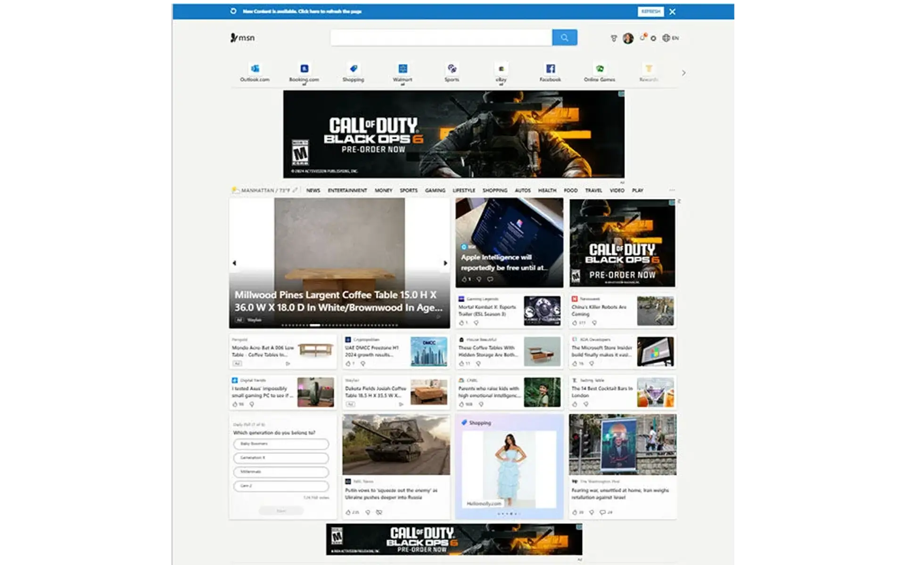Open the top Call of Duty banner ad
Image resolution: width=905 pixels, height=565 pixels.
453,134
